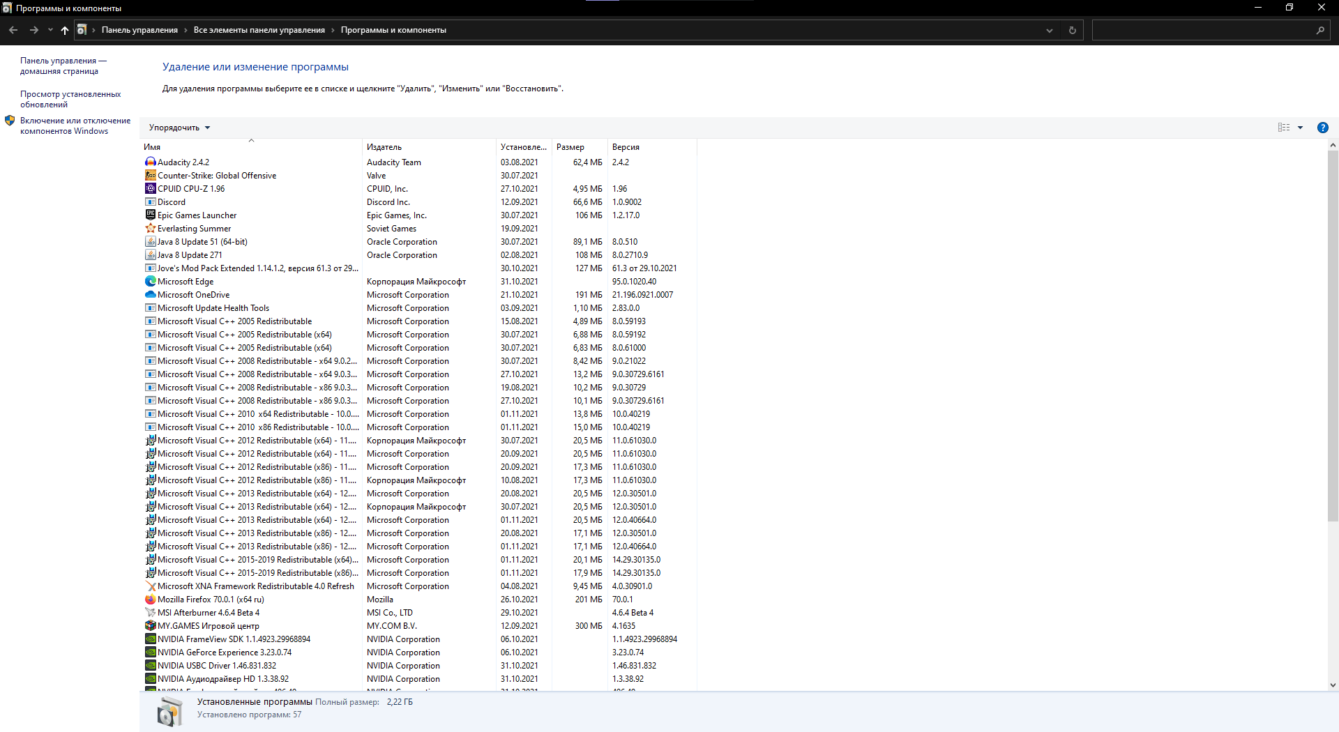This screenshot has height=732, width=1339.
Task: Click publisher Soviet Games cell
Action: pos(391,229)
